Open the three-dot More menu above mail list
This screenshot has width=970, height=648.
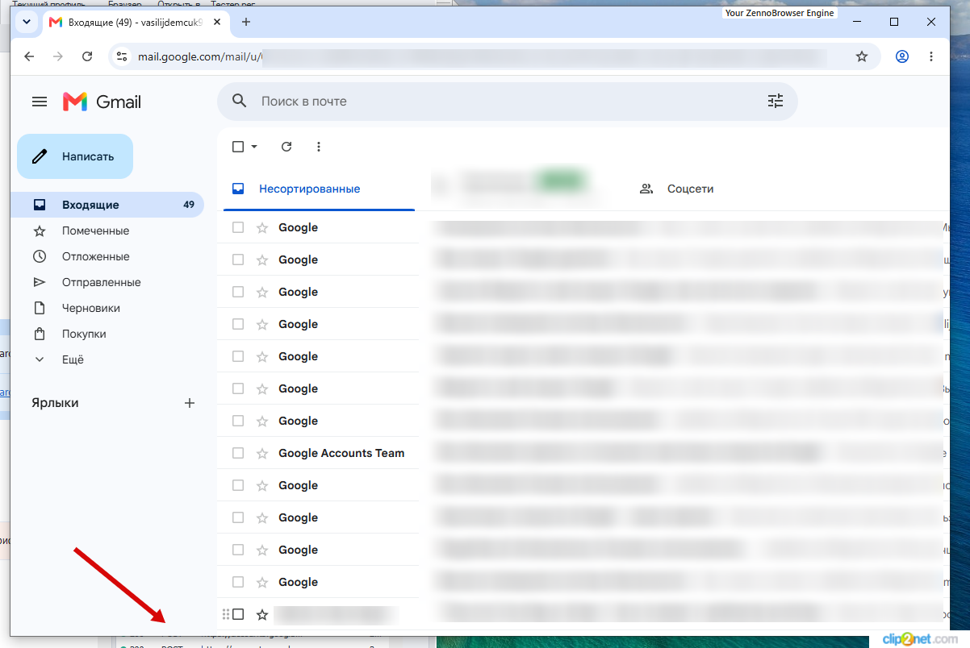point(319,147)
